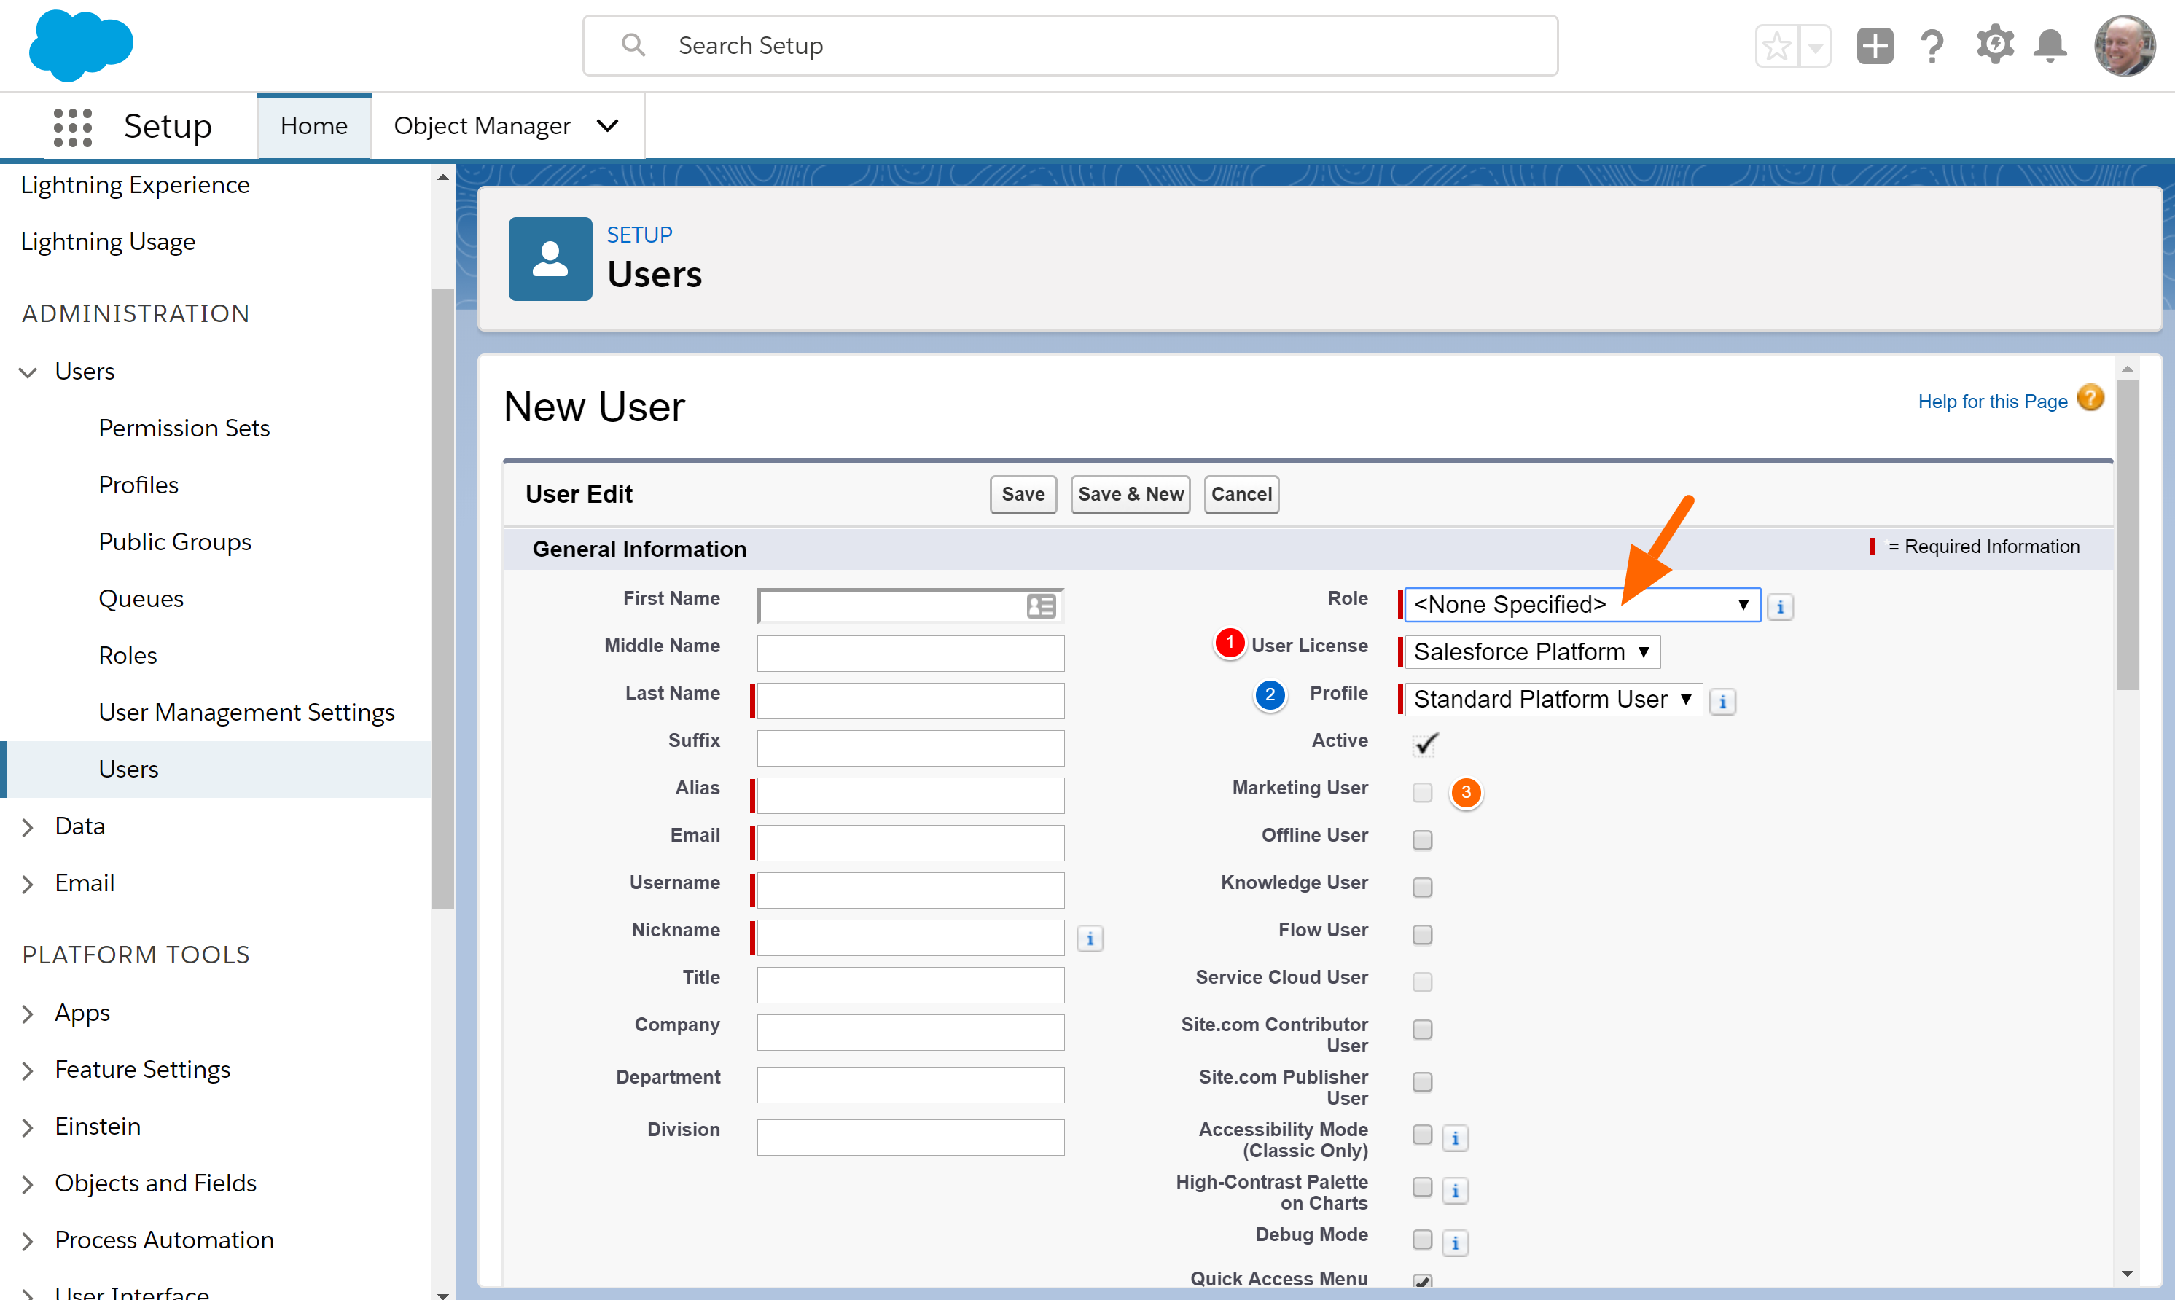Toggle the Active checkbox

click(1425, 744)
